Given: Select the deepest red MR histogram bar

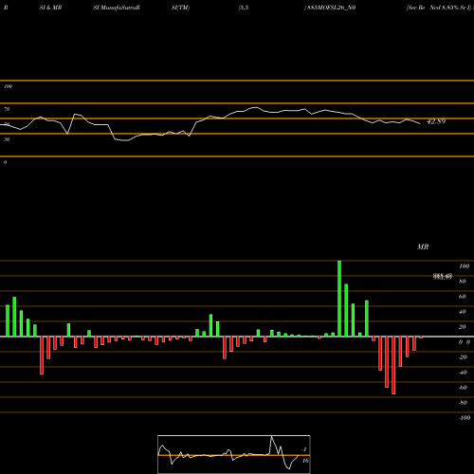Looking at the screenshot, I should pos(393,365).
